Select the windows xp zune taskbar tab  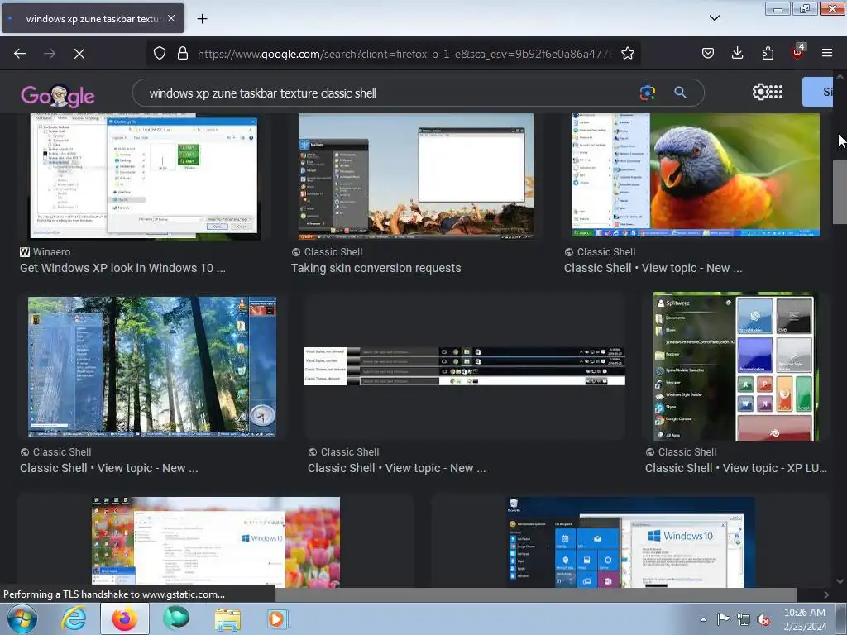(x=93, y=19)
